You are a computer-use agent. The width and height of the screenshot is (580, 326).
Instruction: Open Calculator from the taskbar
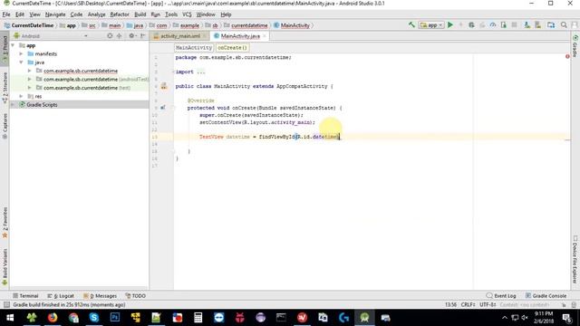[x=198, y=318]
